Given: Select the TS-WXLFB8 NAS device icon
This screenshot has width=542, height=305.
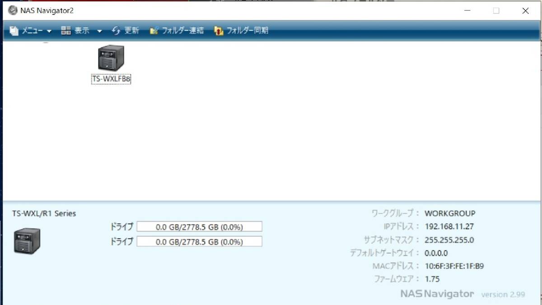Looking at the screenshot, I should (111, 58).
